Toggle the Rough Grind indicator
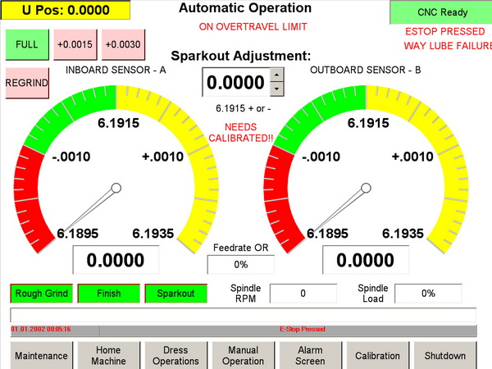The width and height of the screenshot is (492, 369). [41, 293]
